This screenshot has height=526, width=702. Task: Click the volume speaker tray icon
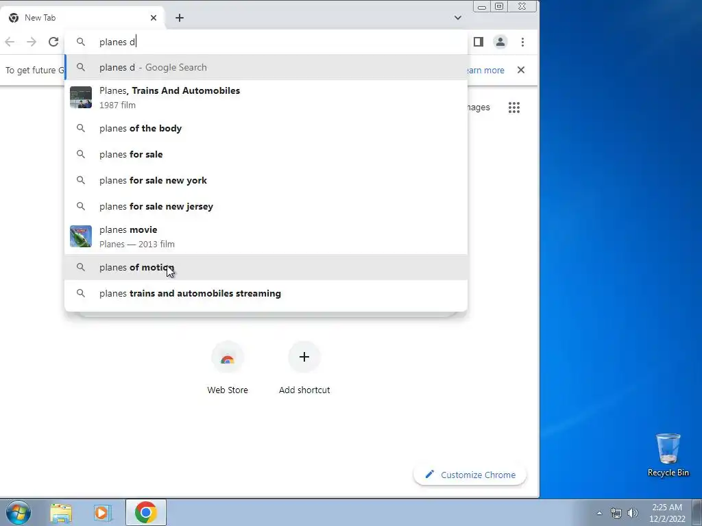point(633,513)
